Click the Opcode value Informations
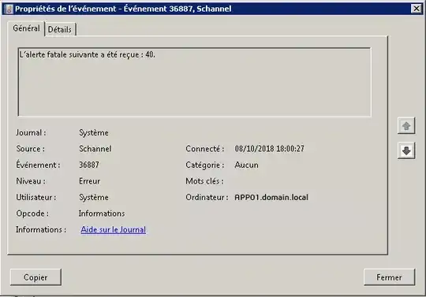 [x=102, y=213]
